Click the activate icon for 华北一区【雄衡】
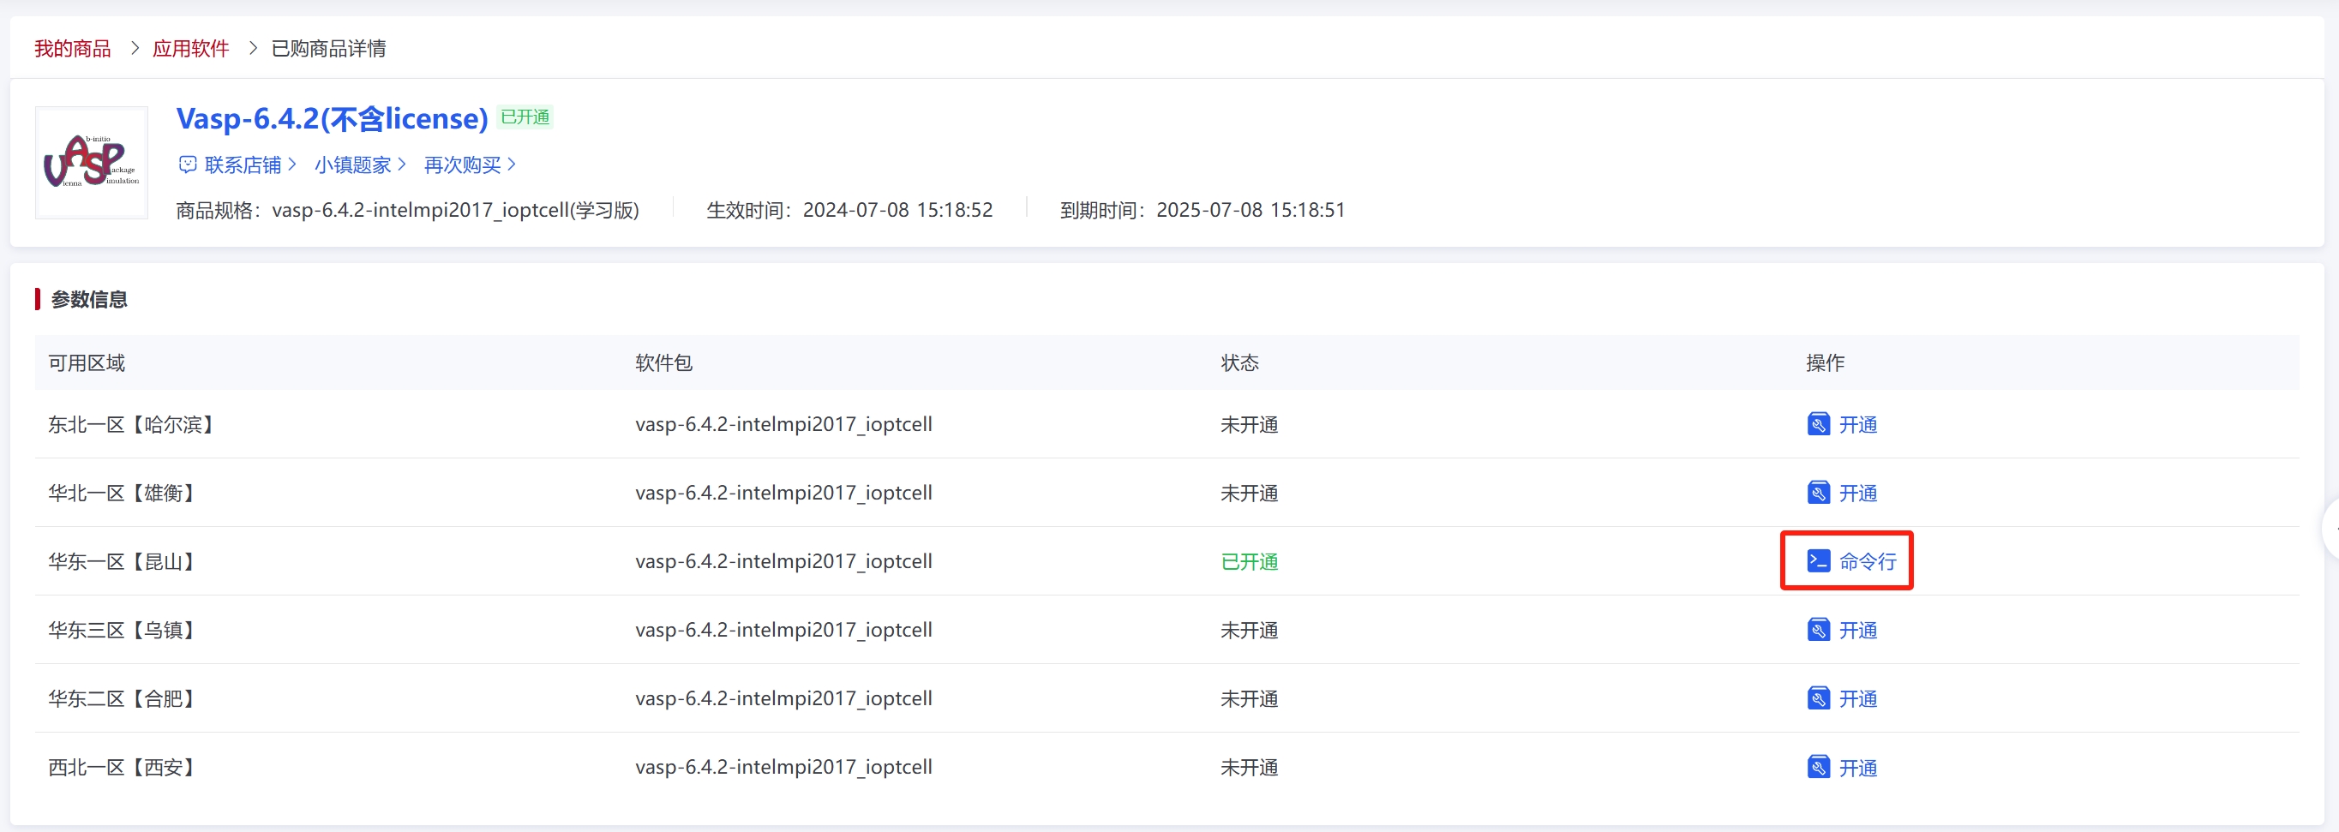 tap(1818, 493)
